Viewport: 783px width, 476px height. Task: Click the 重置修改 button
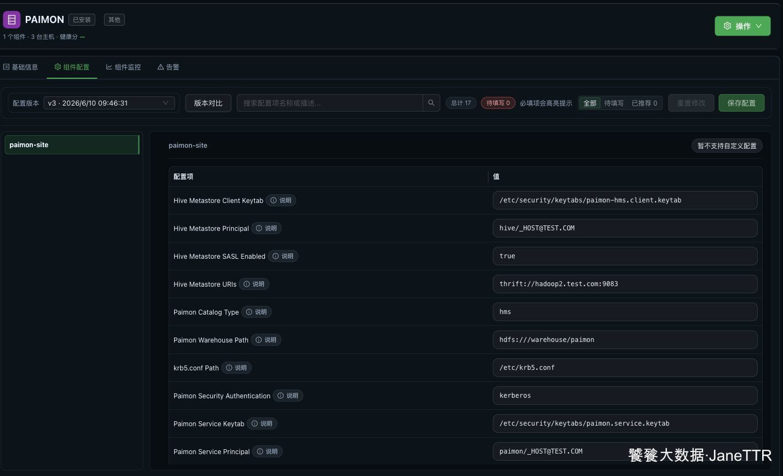click(691, 103)
